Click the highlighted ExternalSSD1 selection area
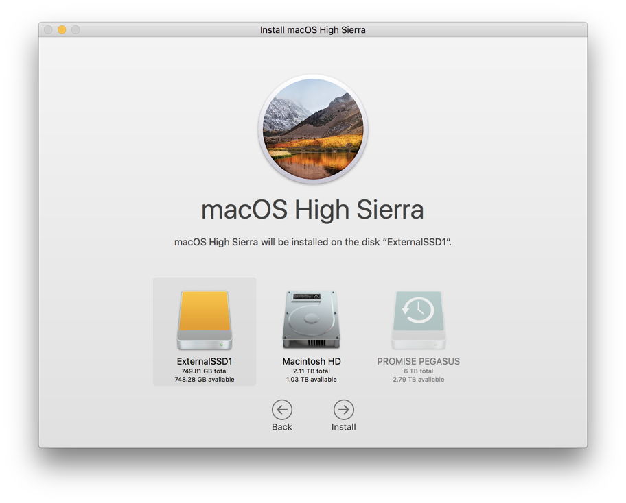Image resolution: width=626 pixels, height=503 pixels. tap(204, 332)
